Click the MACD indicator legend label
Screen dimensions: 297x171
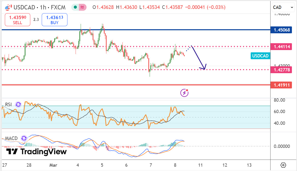pyautogui.click(x=11, y=138)
